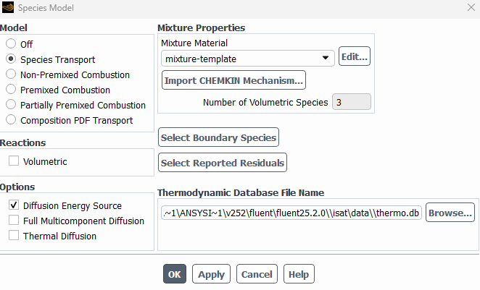Open the Mixture Material dropdown
The image size is (480, 290).
[248, 59]
